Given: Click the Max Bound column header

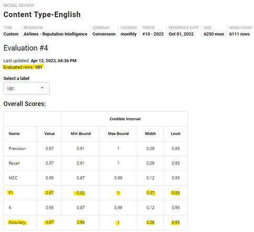Looking at the screenshot, I should tap(118, 134).
